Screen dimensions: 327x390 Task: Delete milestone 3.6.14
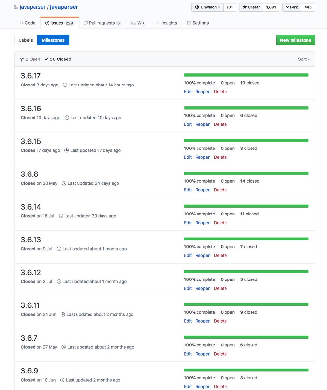(220, 223)
